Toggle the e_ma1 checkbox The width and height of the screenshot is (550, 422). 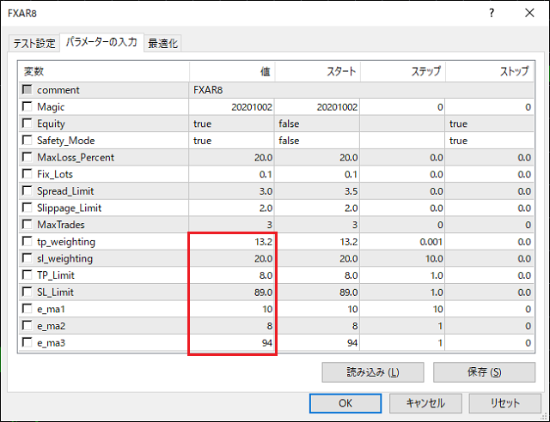pos(27,308)
